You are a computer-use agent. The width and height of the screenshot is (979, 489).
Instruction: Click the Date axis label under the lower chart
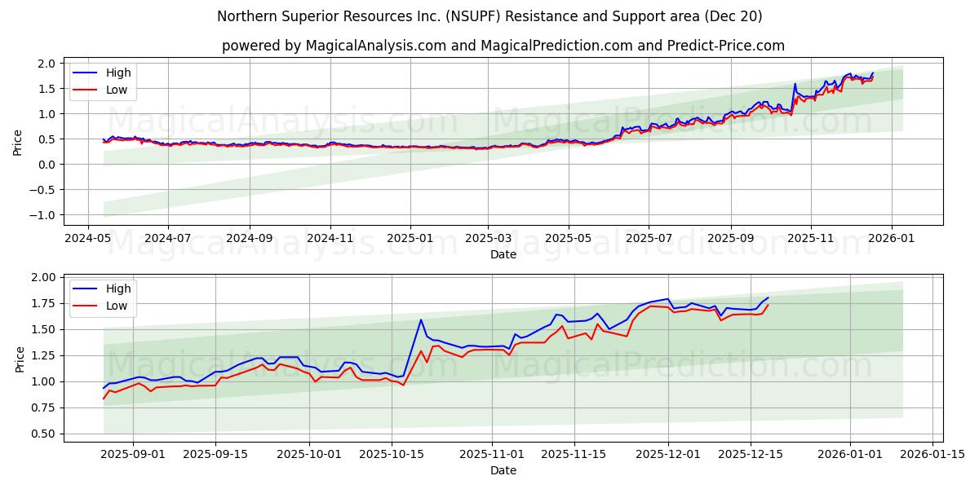503,470
